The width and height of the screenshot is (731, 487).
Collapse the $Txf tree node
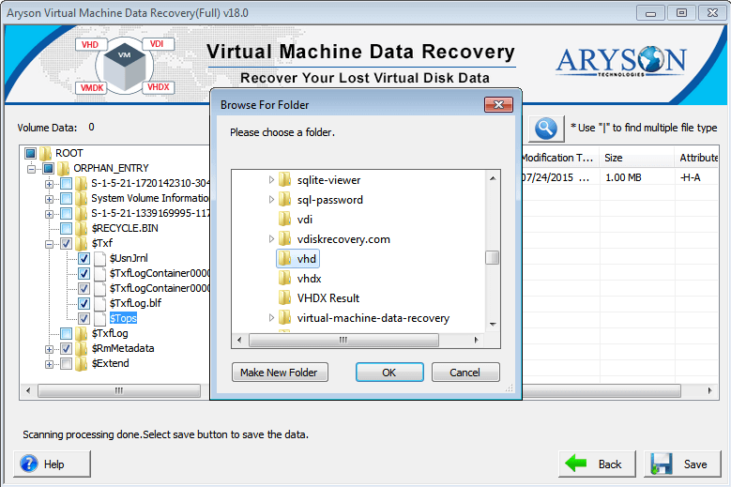(49, 244)
